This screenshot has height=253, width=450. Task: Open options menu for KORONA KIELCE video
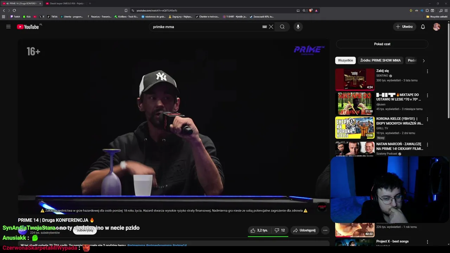click(x=427, y=119)
